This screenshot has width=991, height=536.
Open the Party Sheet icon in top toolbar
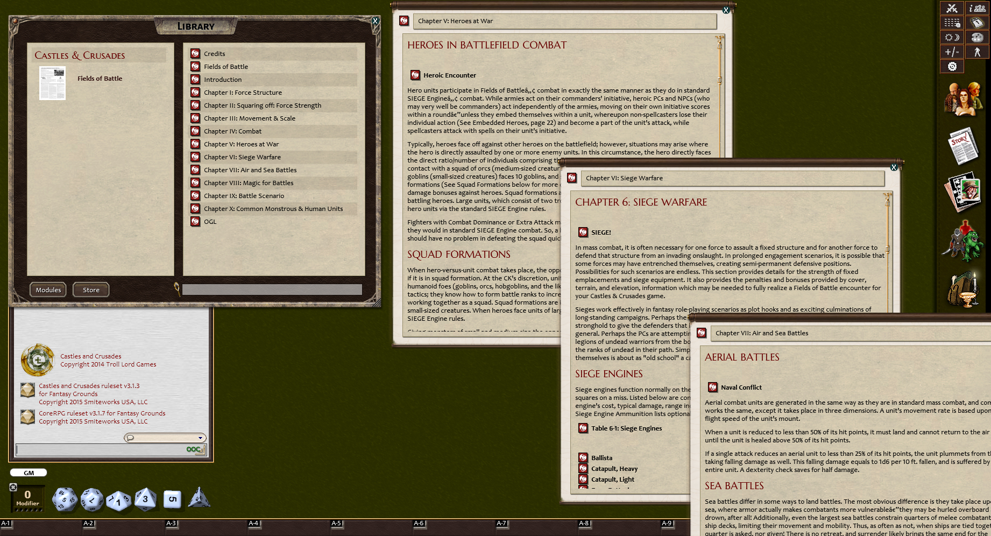point(976,8)
